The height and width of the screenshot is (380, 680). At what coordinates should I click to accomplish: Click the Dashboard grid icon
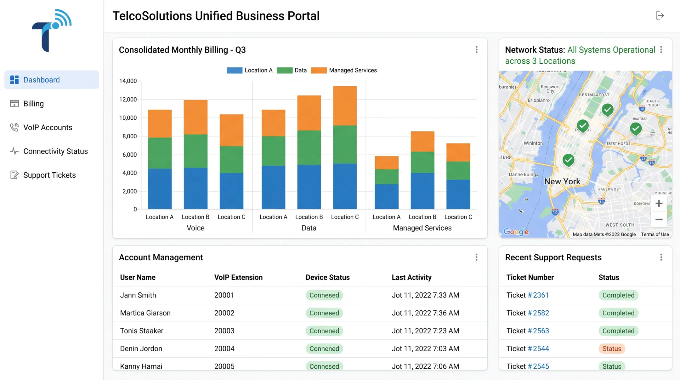click(x=14, y=80)
